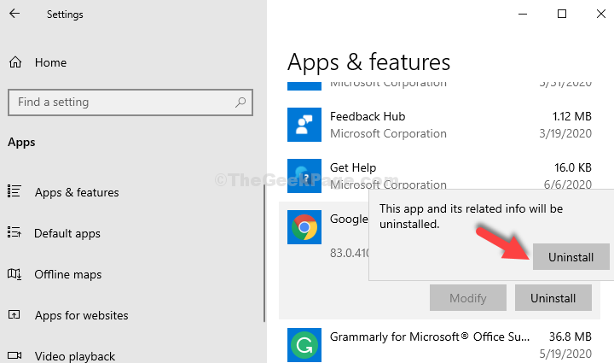Click the Home house icon
This screenshot has height=363, width=614.
(15, 62)
